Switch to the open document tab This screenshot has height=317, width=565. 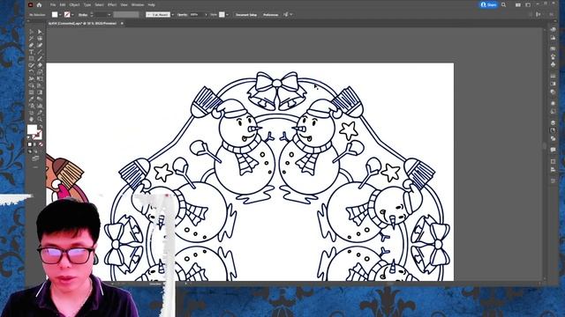tap(82, 24)
